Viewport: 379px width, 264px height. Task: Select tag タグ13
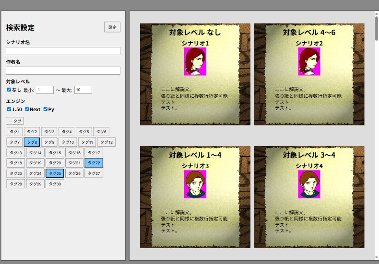pyautogui.click(x=16, y=152)
